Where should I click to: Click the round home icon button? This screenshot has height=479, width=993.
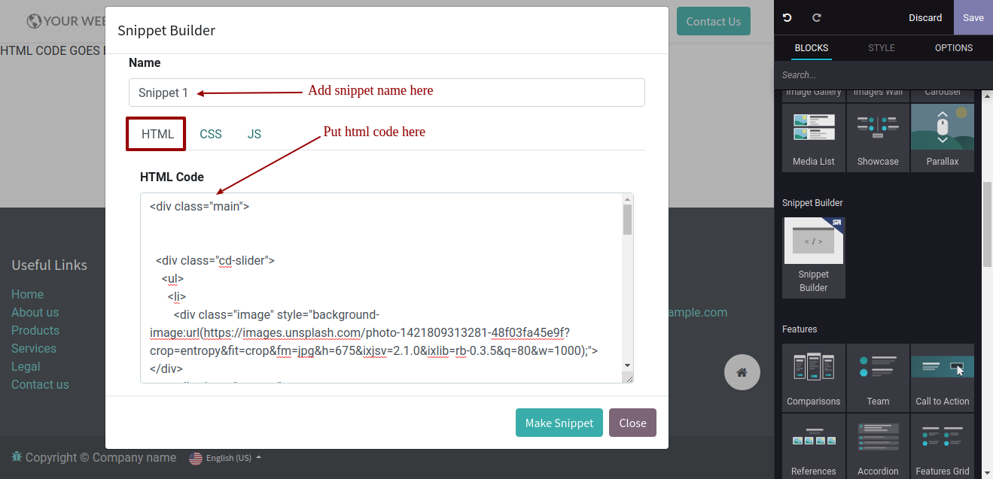[x=742, y=372]
